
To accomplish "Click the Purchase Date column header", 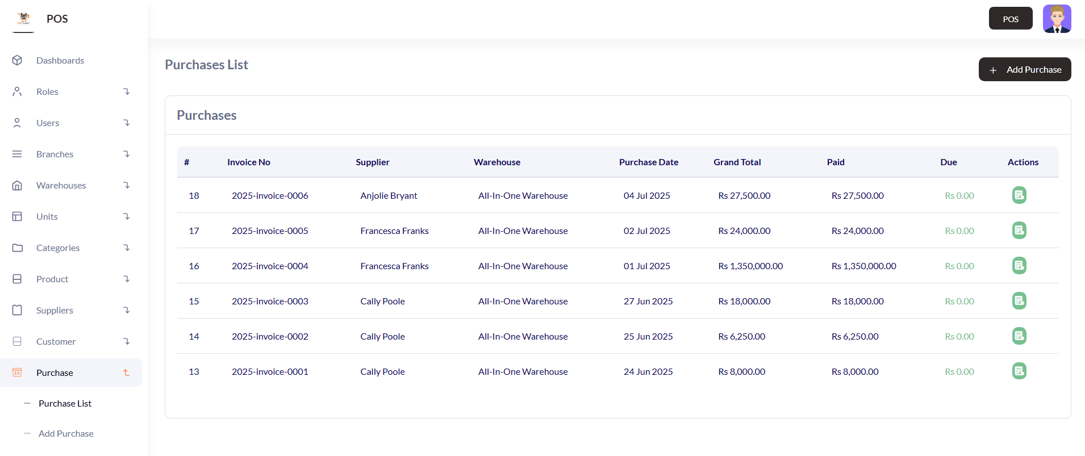I will pyautogui.click(x=648, y=162).
